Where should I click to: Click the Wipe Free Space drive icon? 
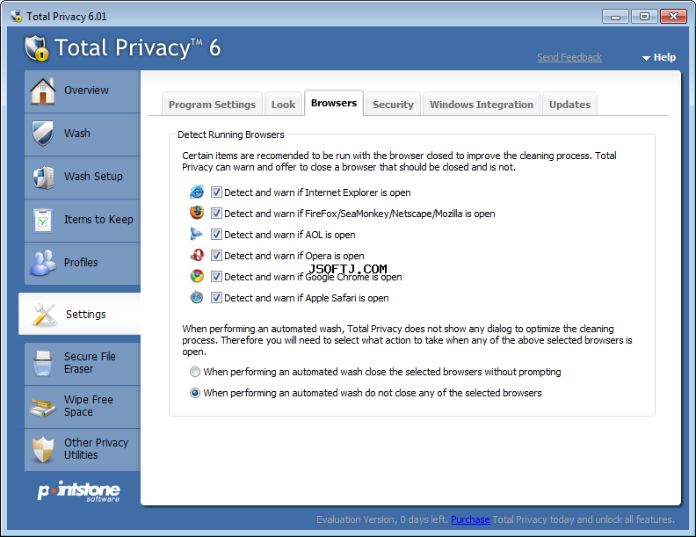[x=42, y=407]
